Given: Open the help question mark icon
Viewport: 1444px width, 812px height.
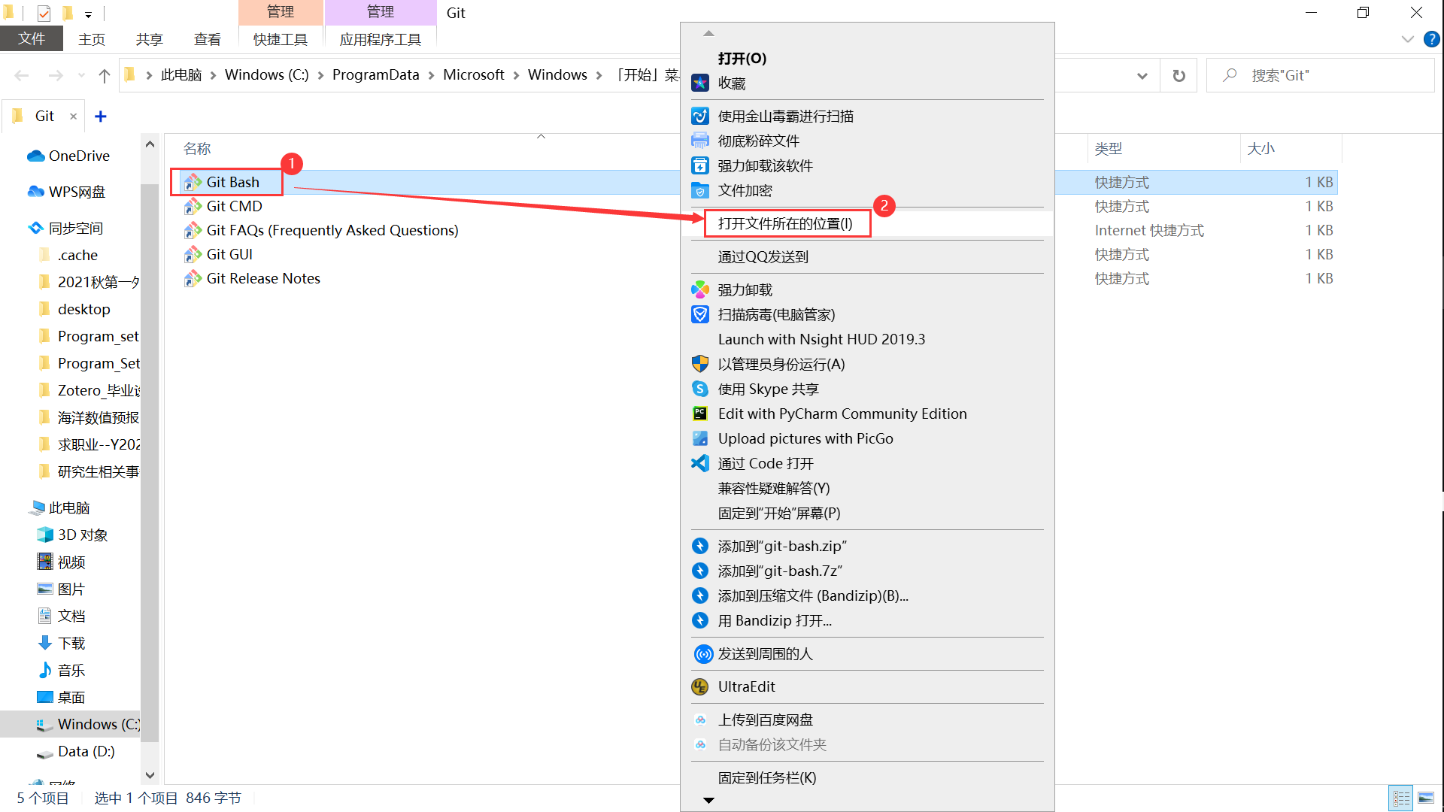Looking at the screenshot, I should pyautogui.click(x=1431, y=39).
